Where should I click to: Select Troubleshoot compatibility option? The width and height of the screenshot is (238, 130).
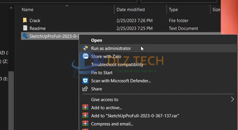117,64
